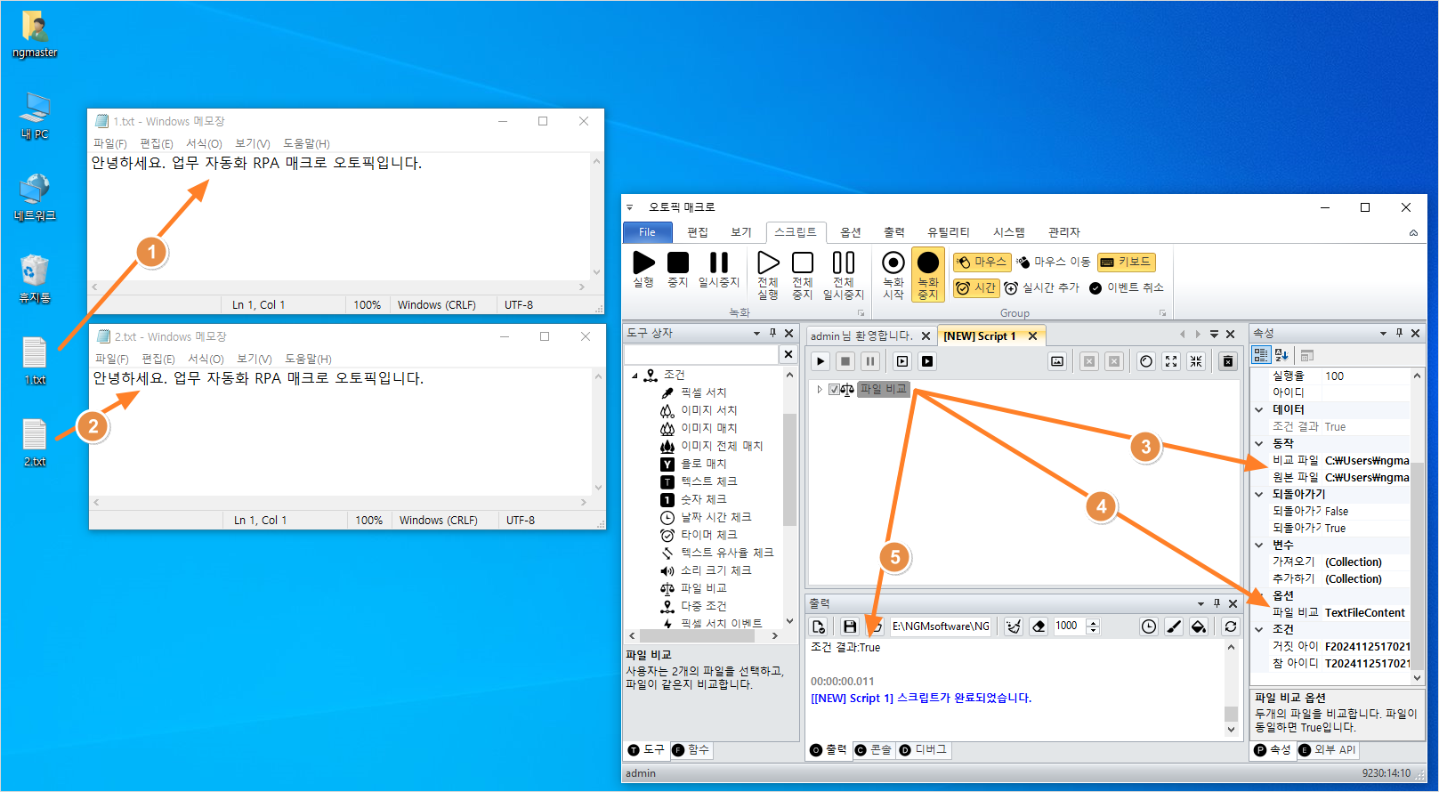1439x792 pixels.
Task: Click the round timer icon in editor toolbar
Action: (x=1146, y=361)
